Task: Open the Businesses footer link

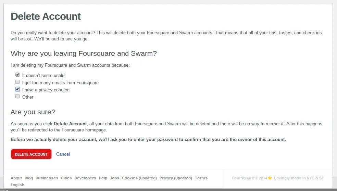Action: 47,178
